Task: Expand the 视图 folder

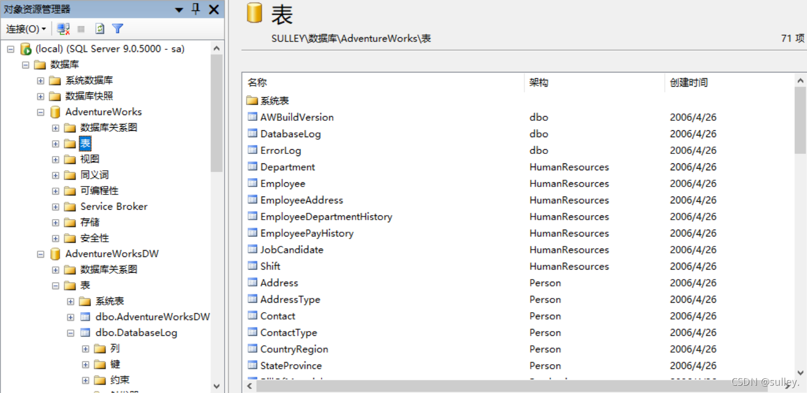Action: 56,159
